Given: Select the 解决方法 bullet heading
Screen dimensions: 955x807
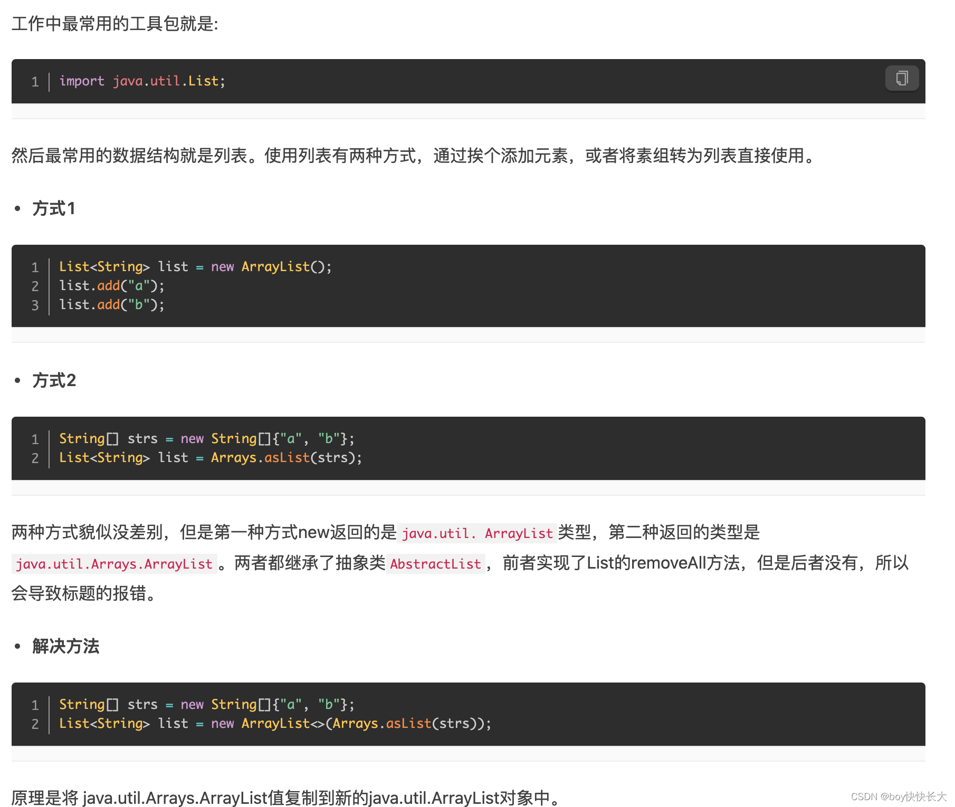Looking at the screenshot, I should pos(66,646).
